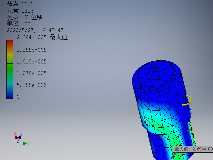The height and width of the screenshot is (160, 213).
Task: Click the green color bar segment
Action: click(x=10, y=69)
